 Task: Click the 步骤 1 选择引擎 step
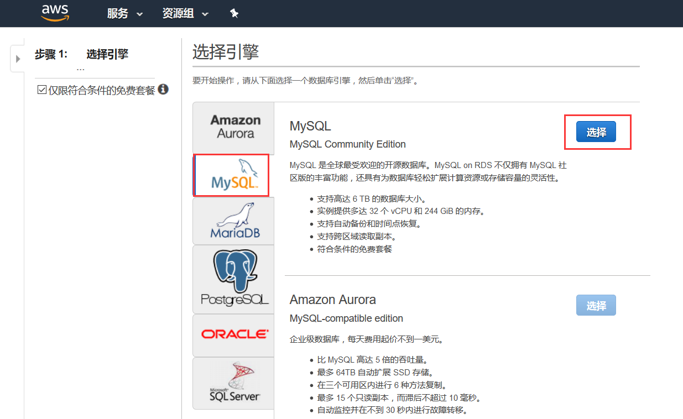click(81, 54)
